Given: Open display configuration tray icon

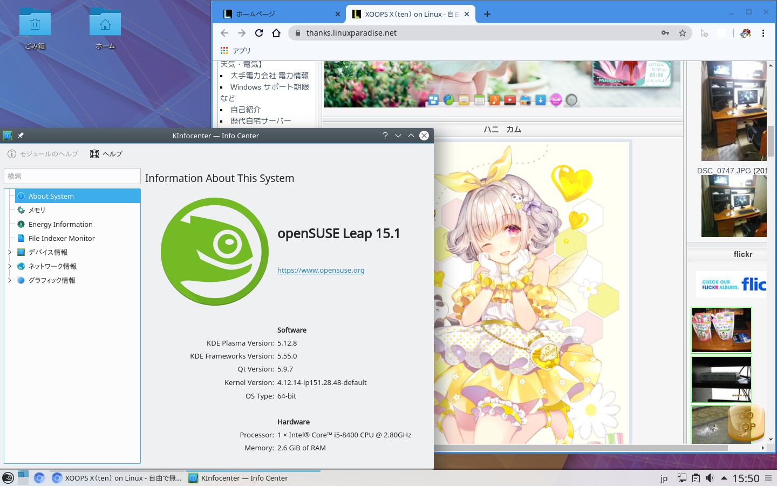Looking at the screenshot, I should tap(682, 478).
